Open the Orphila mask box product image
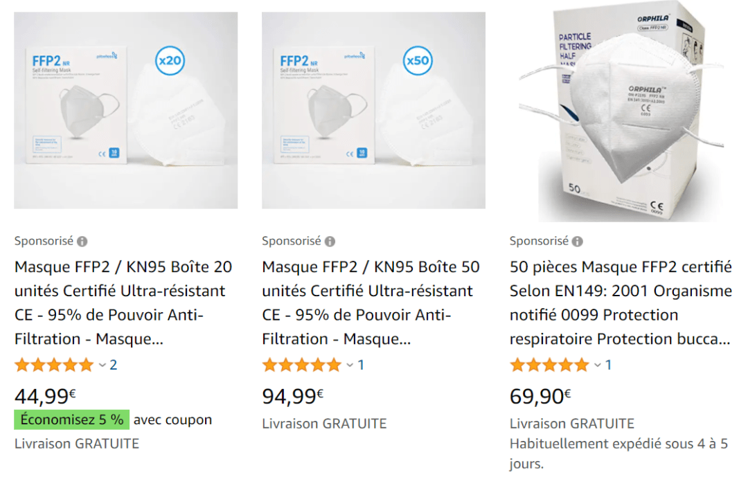748x479 pixels. click(621, 113)
